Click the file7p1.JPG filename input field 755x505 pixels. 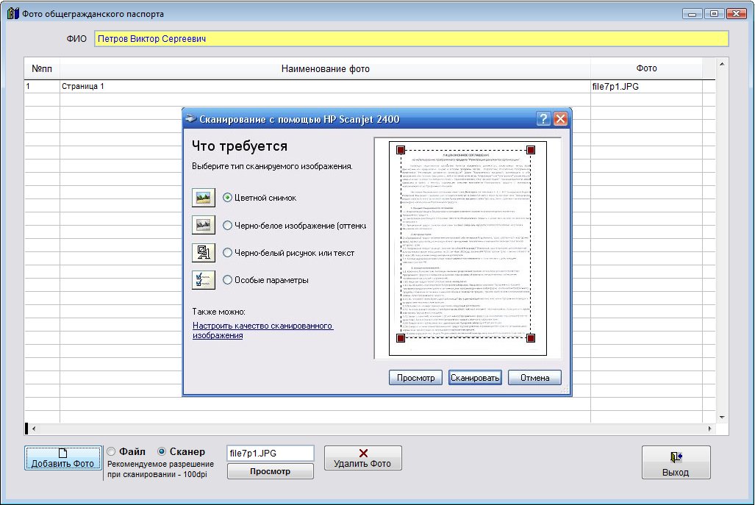pyautogui.click(x=270, y=454)
